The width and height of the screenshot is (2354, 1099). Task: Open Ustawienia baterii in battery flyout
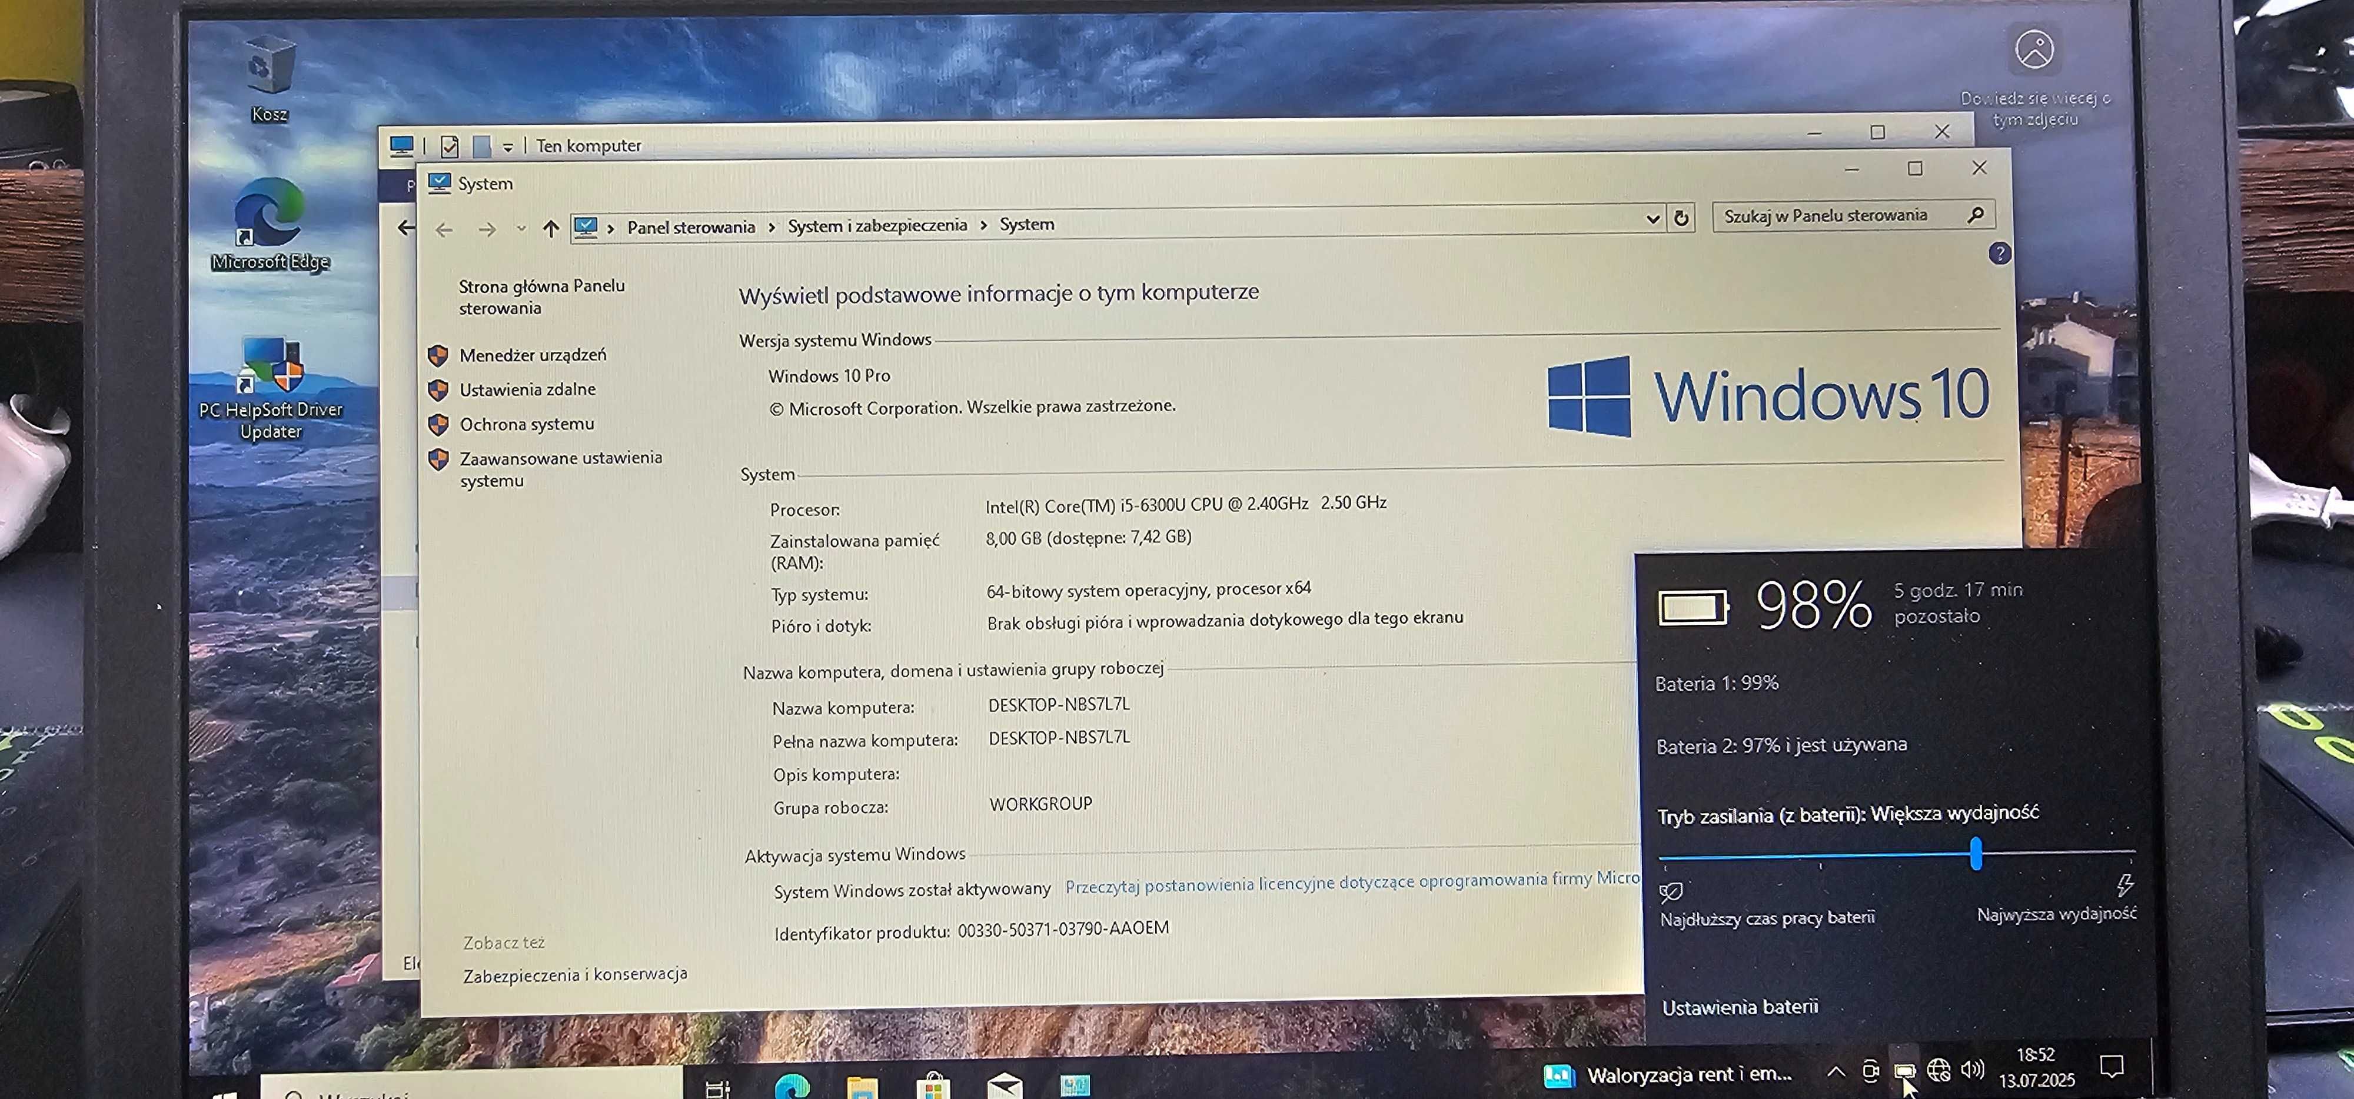click(x=1739, y=1007)
